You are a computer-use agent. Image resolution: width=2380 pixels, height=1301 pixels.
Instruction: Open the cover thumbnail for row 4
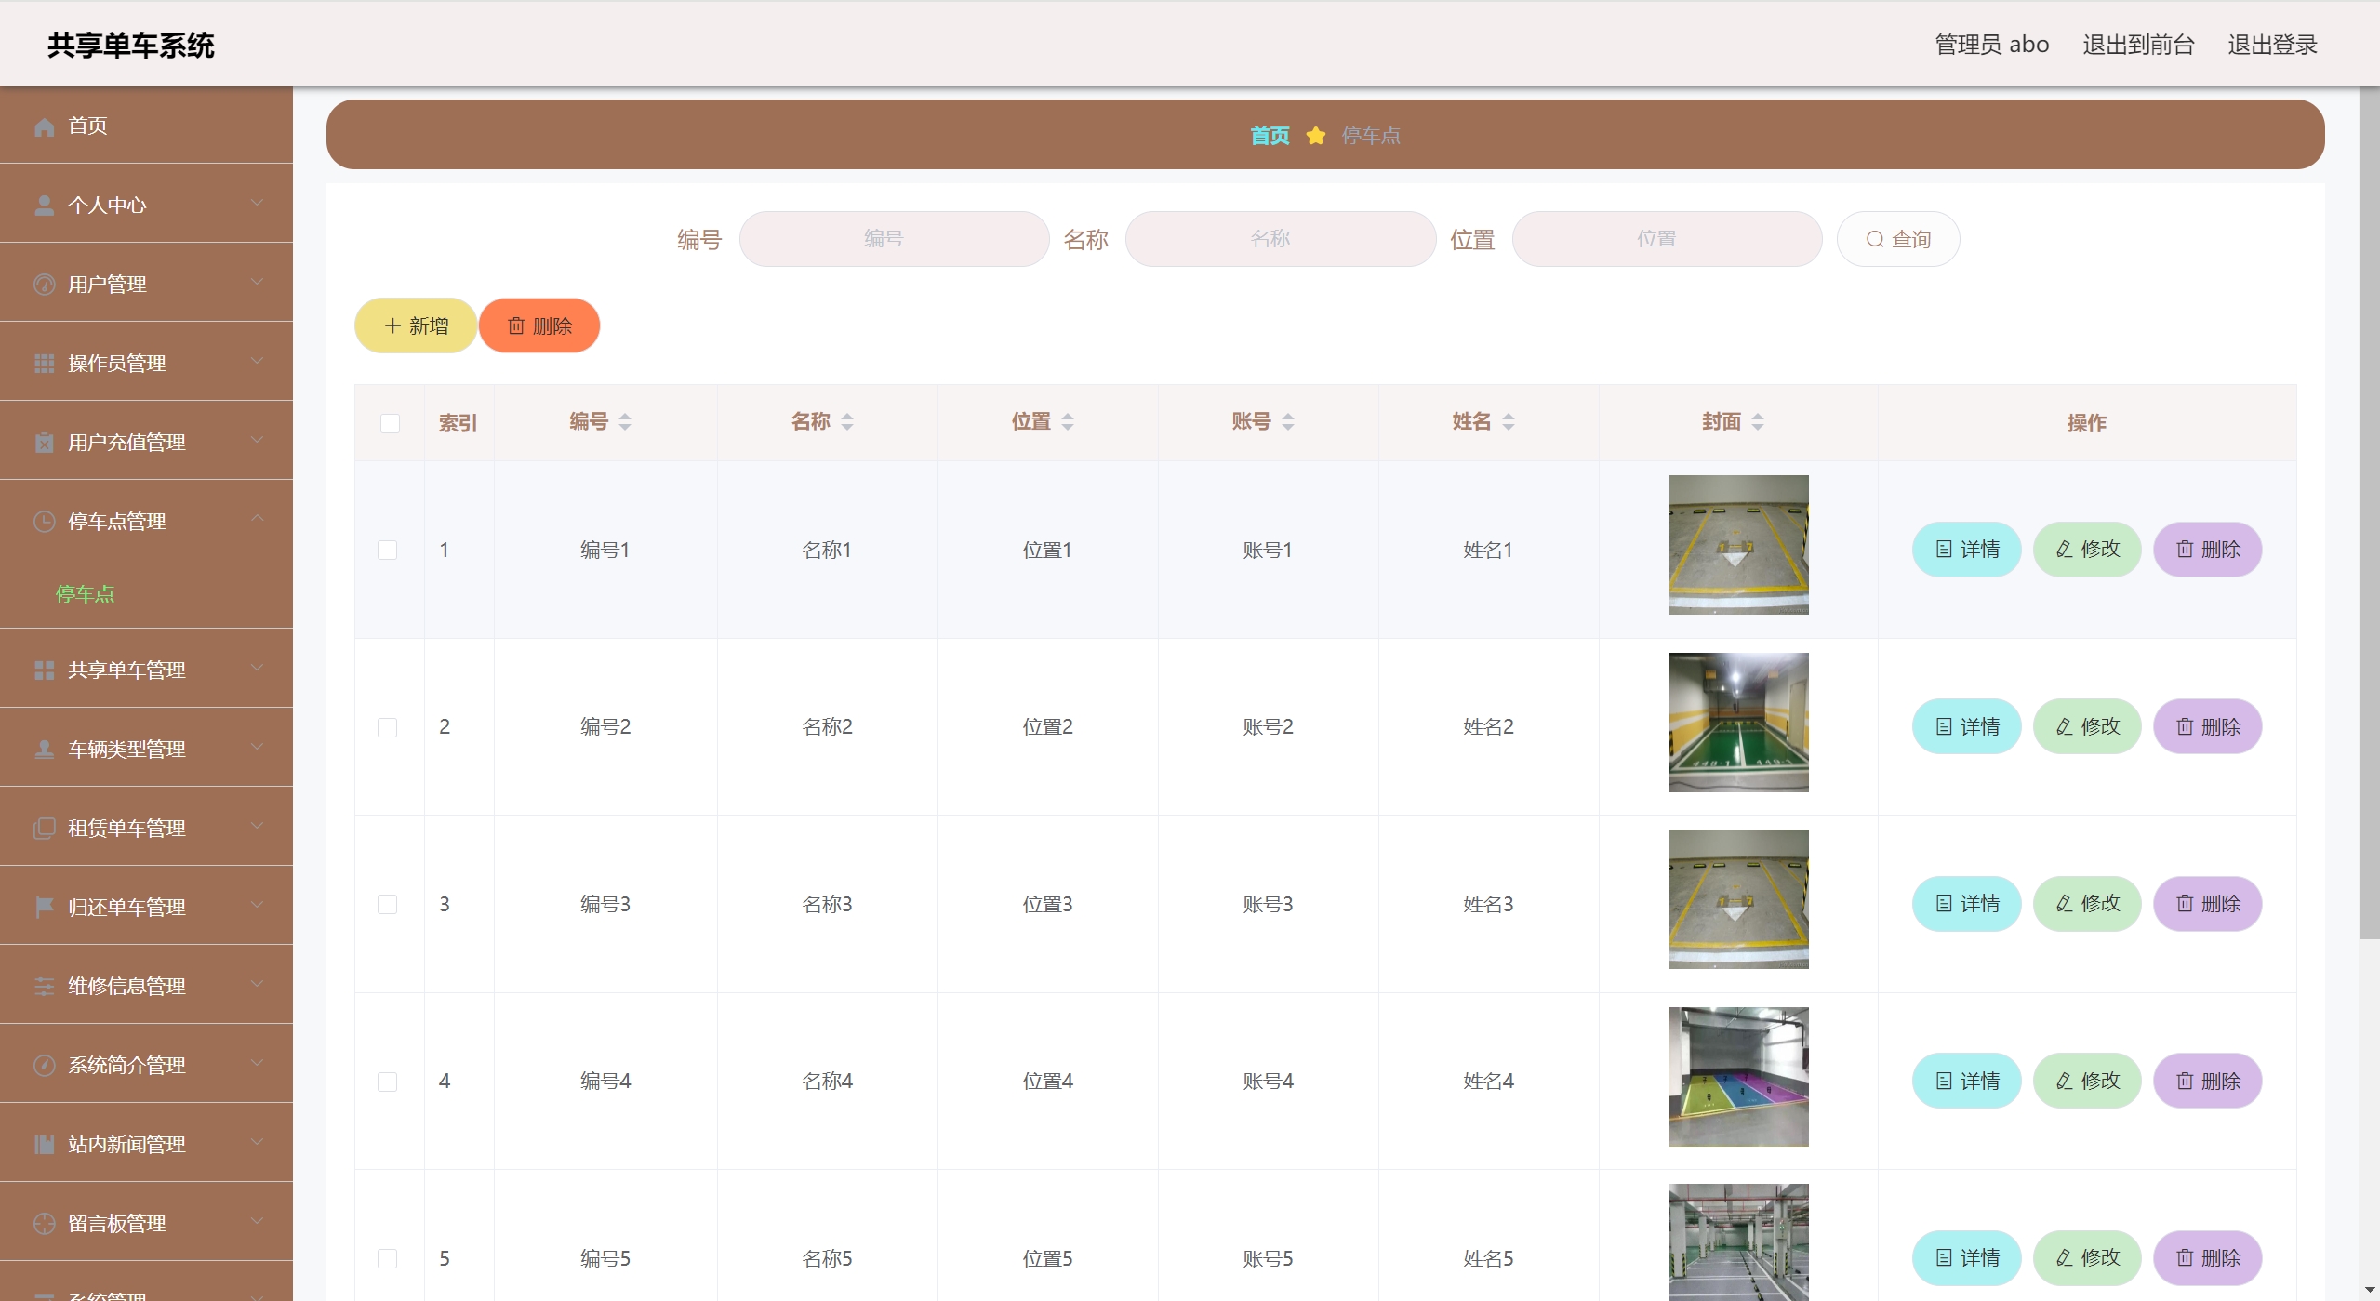tap(1737, 1077)
